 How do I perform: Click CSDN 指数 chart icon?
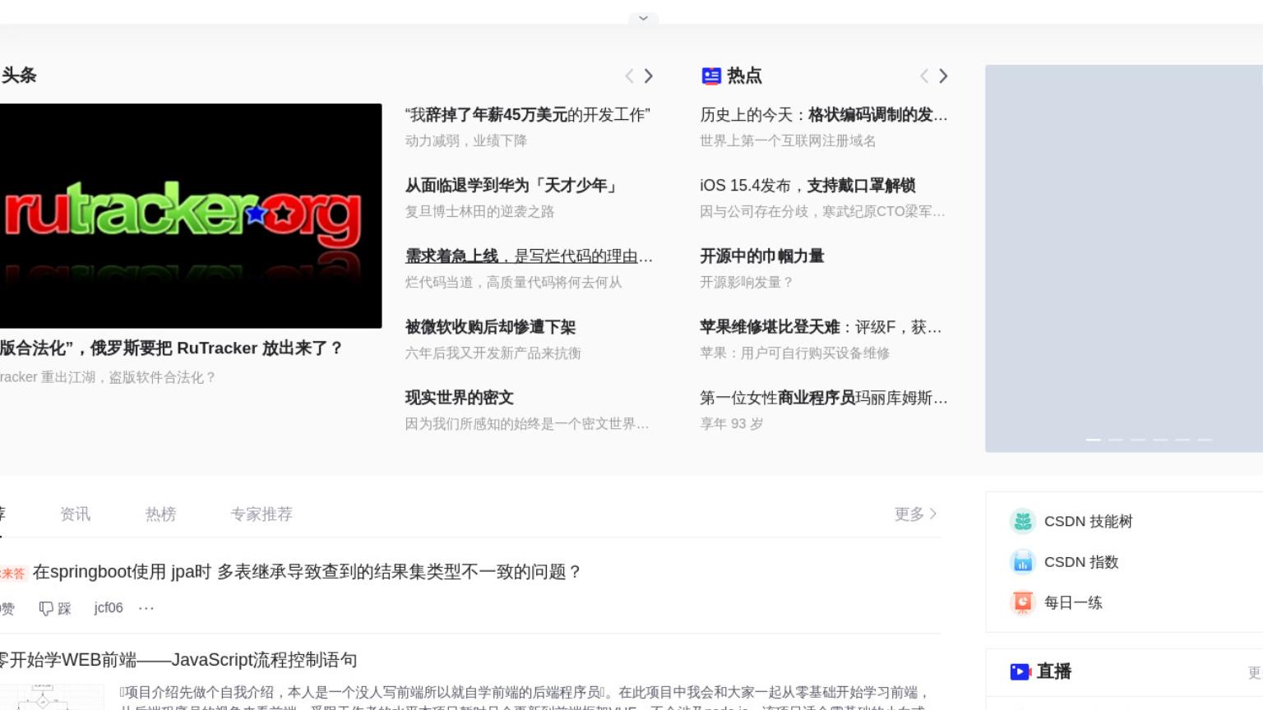pos(1023,562)
